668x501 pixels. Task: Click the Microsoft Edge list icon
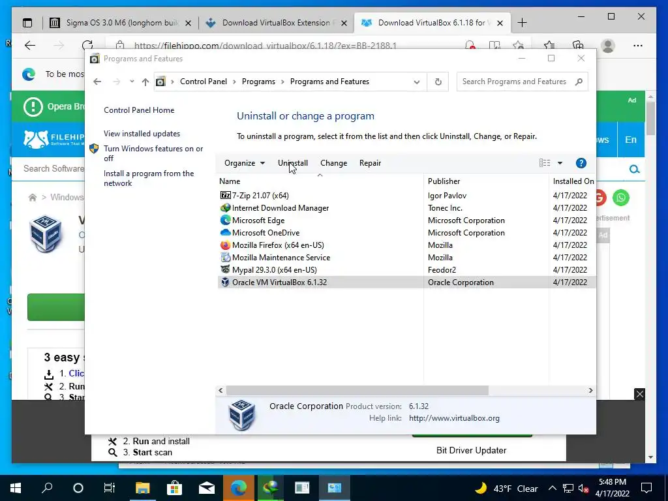click(x=225, y=220)
